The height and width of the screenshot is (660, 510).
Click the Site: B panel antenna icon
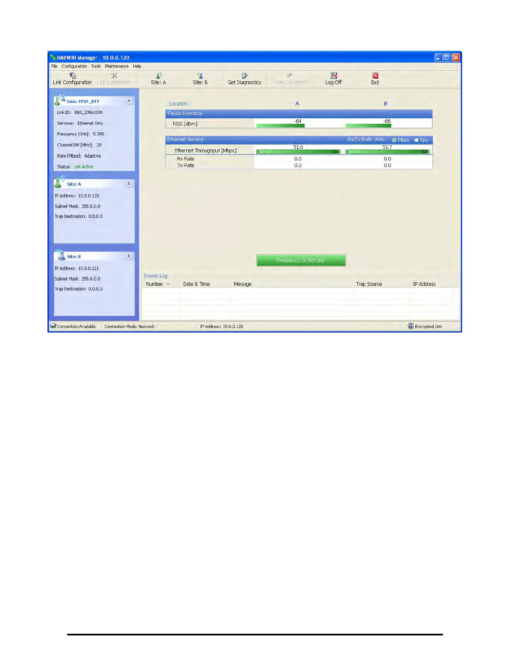61,255
